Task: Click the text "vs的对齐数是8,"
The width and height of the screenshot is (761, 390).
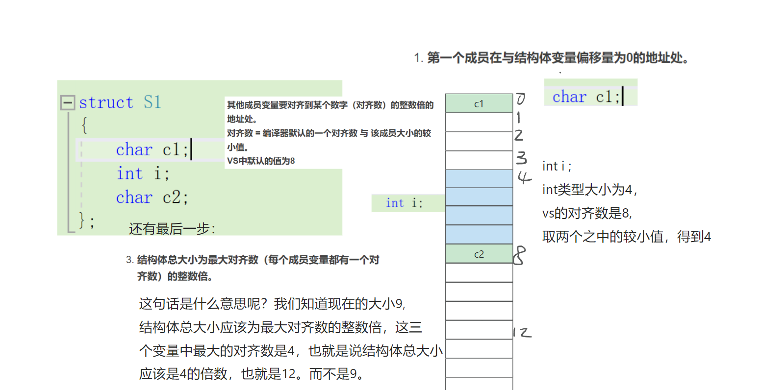Action: coord(587,213)
